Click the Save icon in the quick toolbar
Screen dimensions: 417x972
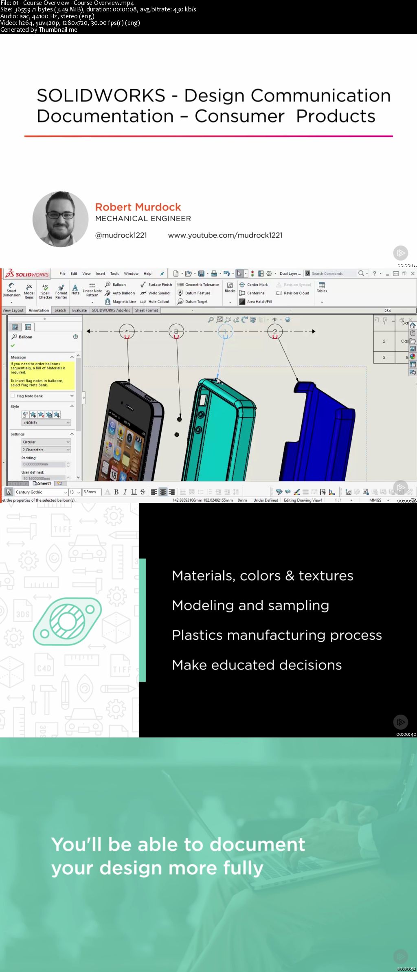(201, 274)
